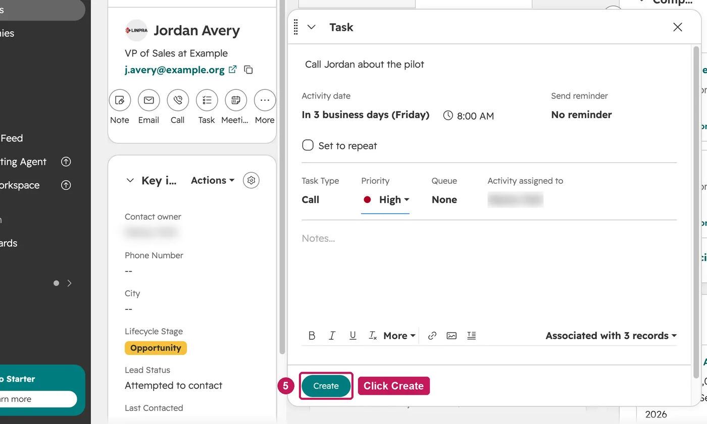Viewport: 707px width, 424px height.
Task: Collapse the Key information section chevron
Action: [x=130, y=180]
